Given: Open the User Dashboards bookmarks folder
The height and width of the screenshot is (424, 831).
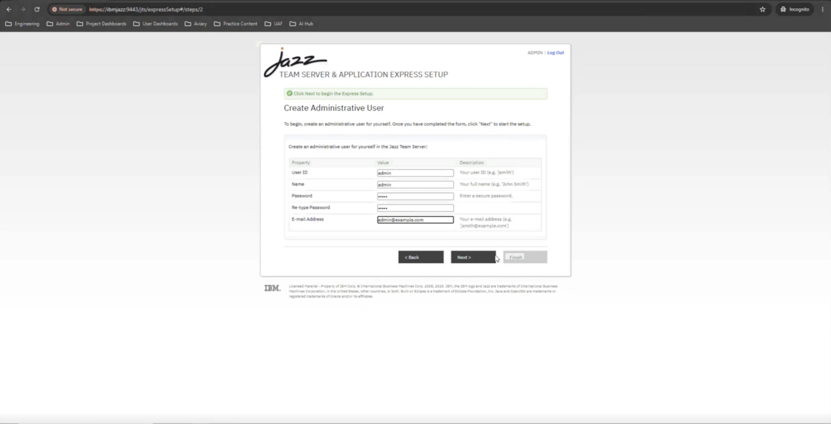Looking at the screenshot, I should 156,24.
